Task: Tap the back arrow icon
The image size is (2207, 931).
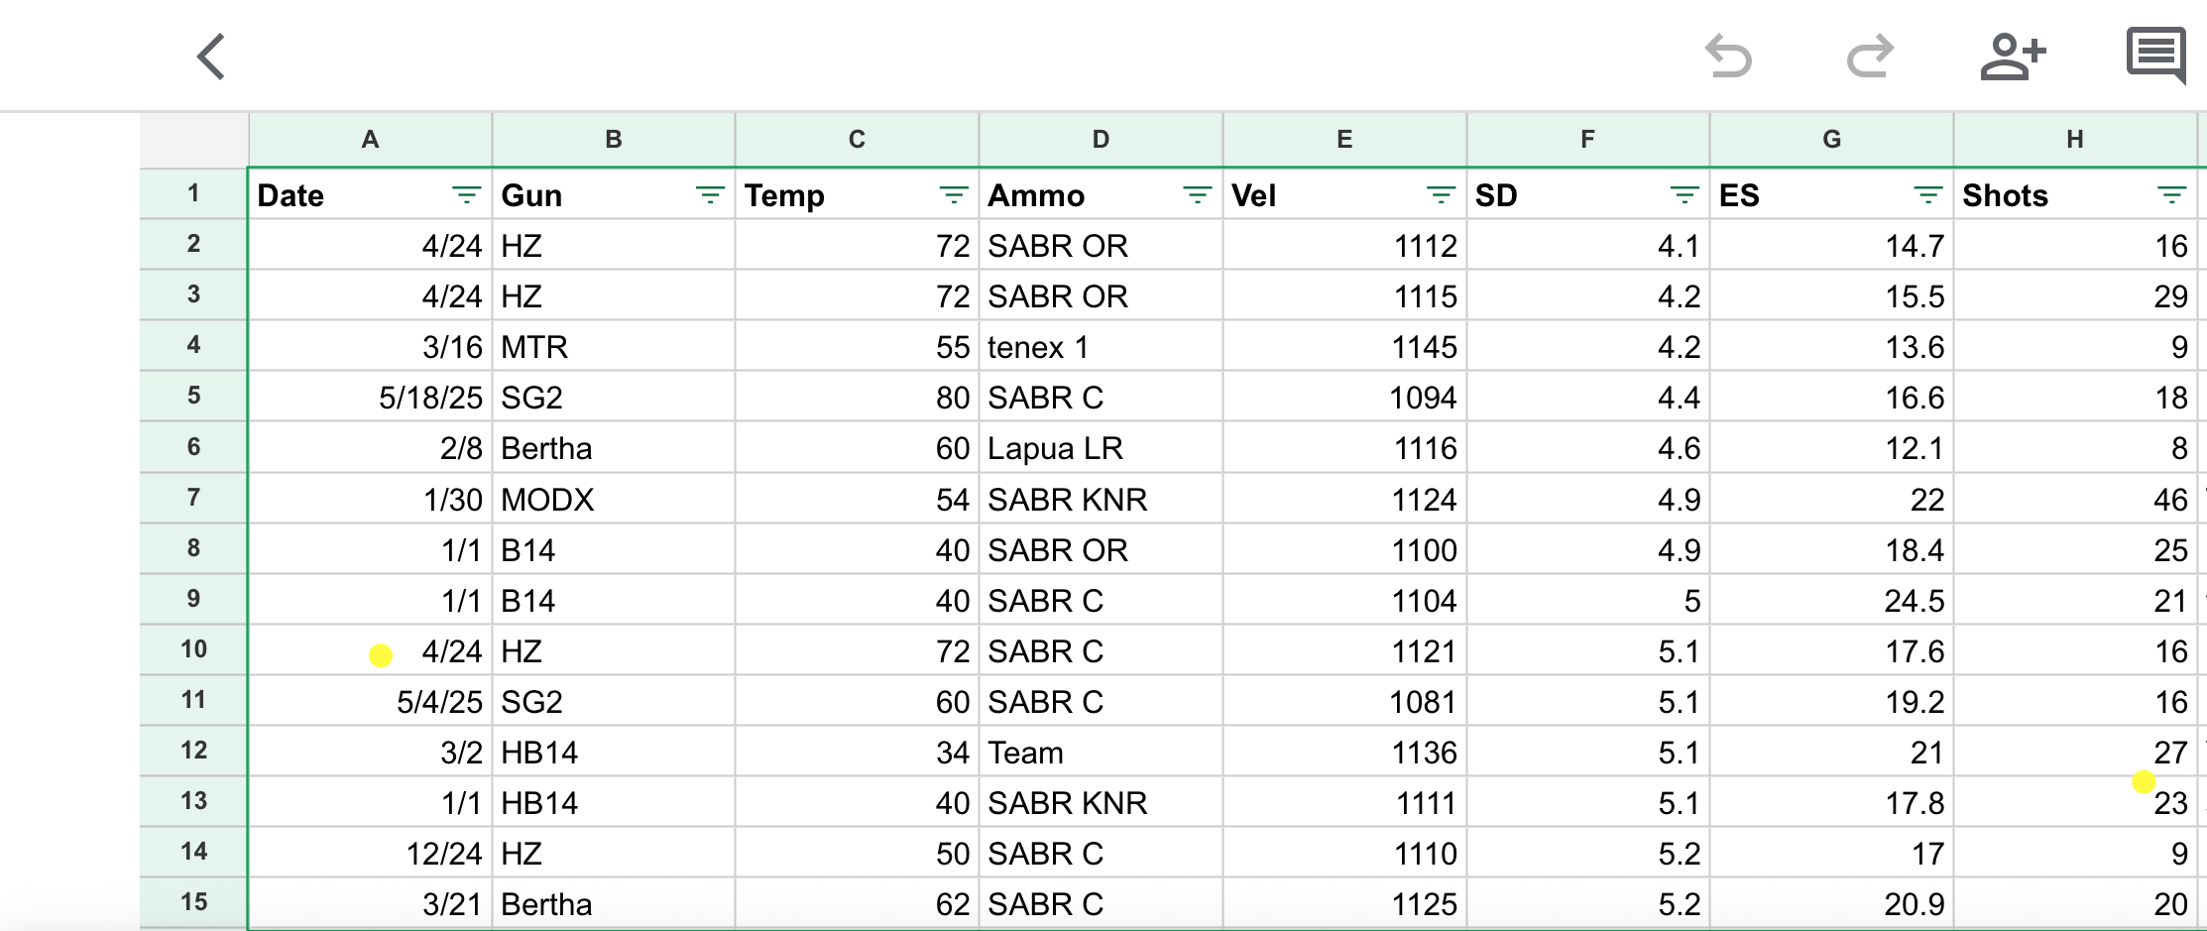Action: point(211,57)
